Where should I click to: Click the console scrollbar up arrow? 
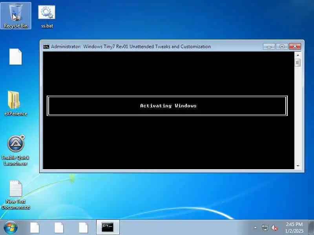coord(298,55)
